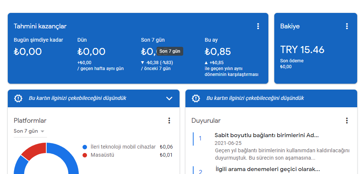Open Platformlar card three-dot menu
The image size is (362, 174).
tap(169, 121)
